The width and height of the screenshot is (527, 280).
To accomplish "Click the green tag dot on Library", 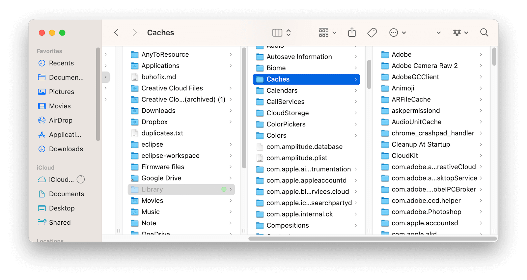I will [x=224, y=189].
